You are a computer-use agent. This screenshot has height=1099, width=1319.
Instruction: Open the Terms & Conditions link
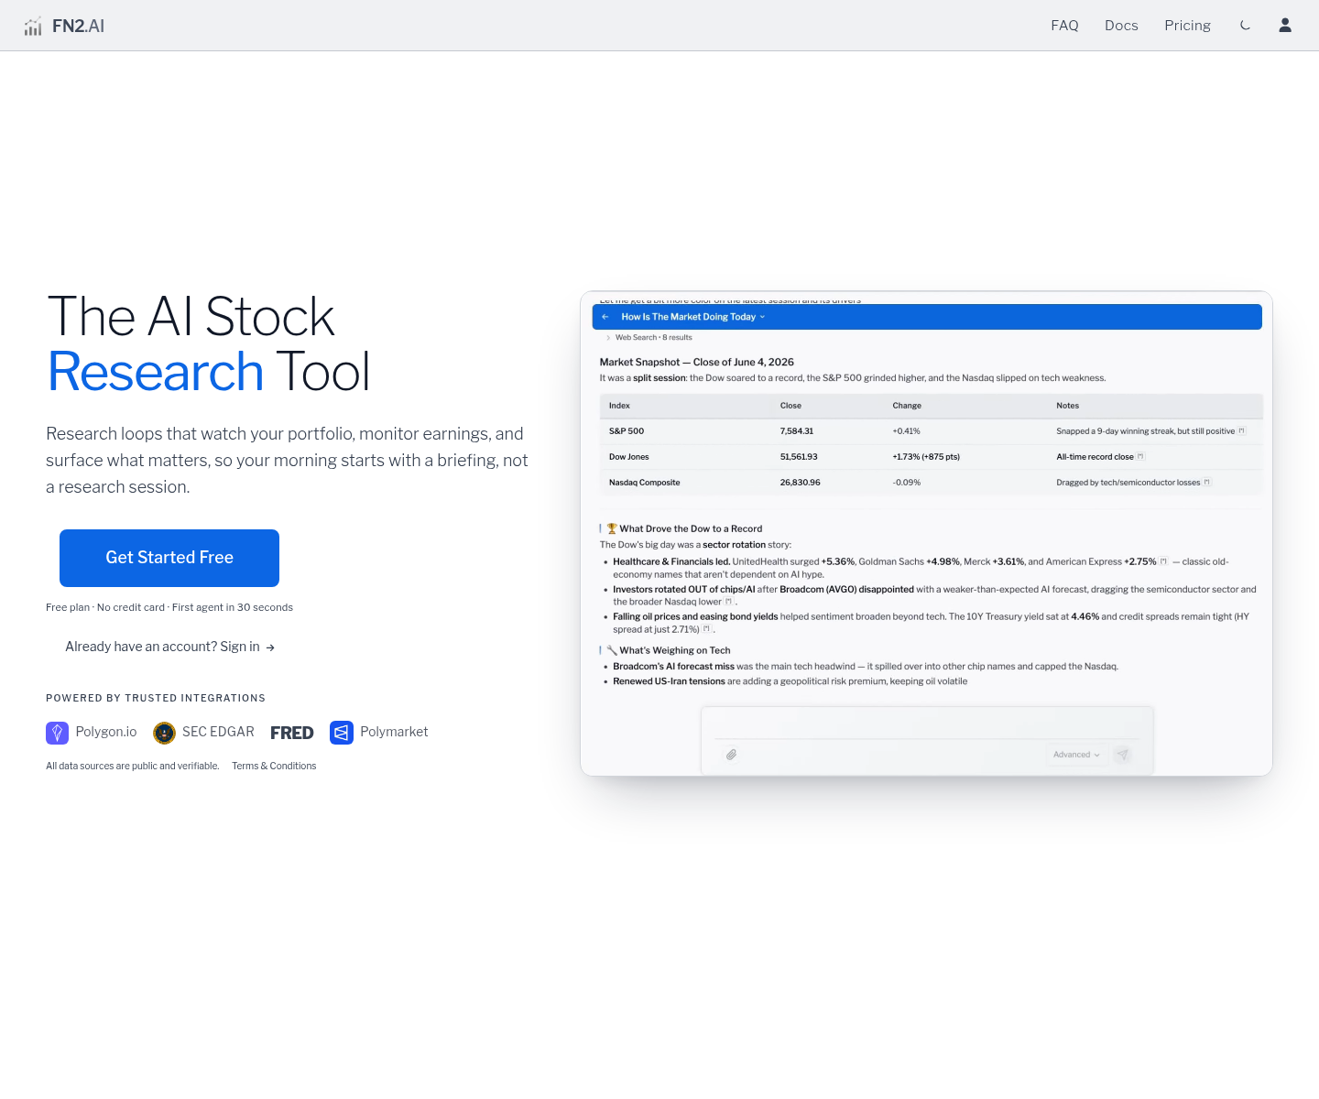click(274, 766)
